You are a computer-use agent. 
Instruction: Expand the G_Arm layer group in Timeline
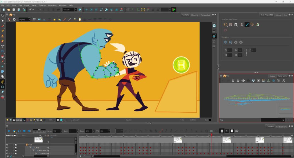[36, 153]
